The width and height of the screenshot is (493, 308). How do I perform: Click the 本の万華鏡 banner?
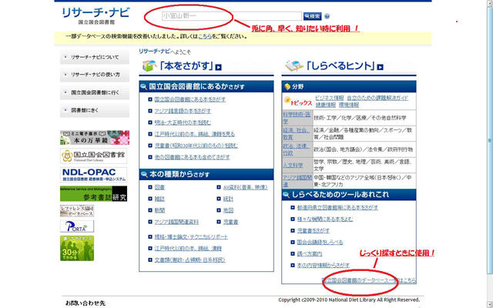(x=95, y=138)
